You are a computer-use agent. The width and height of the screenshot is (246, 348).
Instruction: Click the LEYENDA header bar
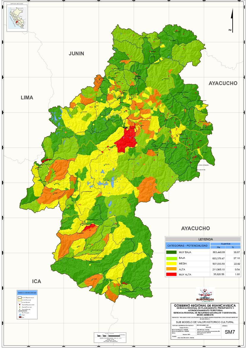pos(203,239)
